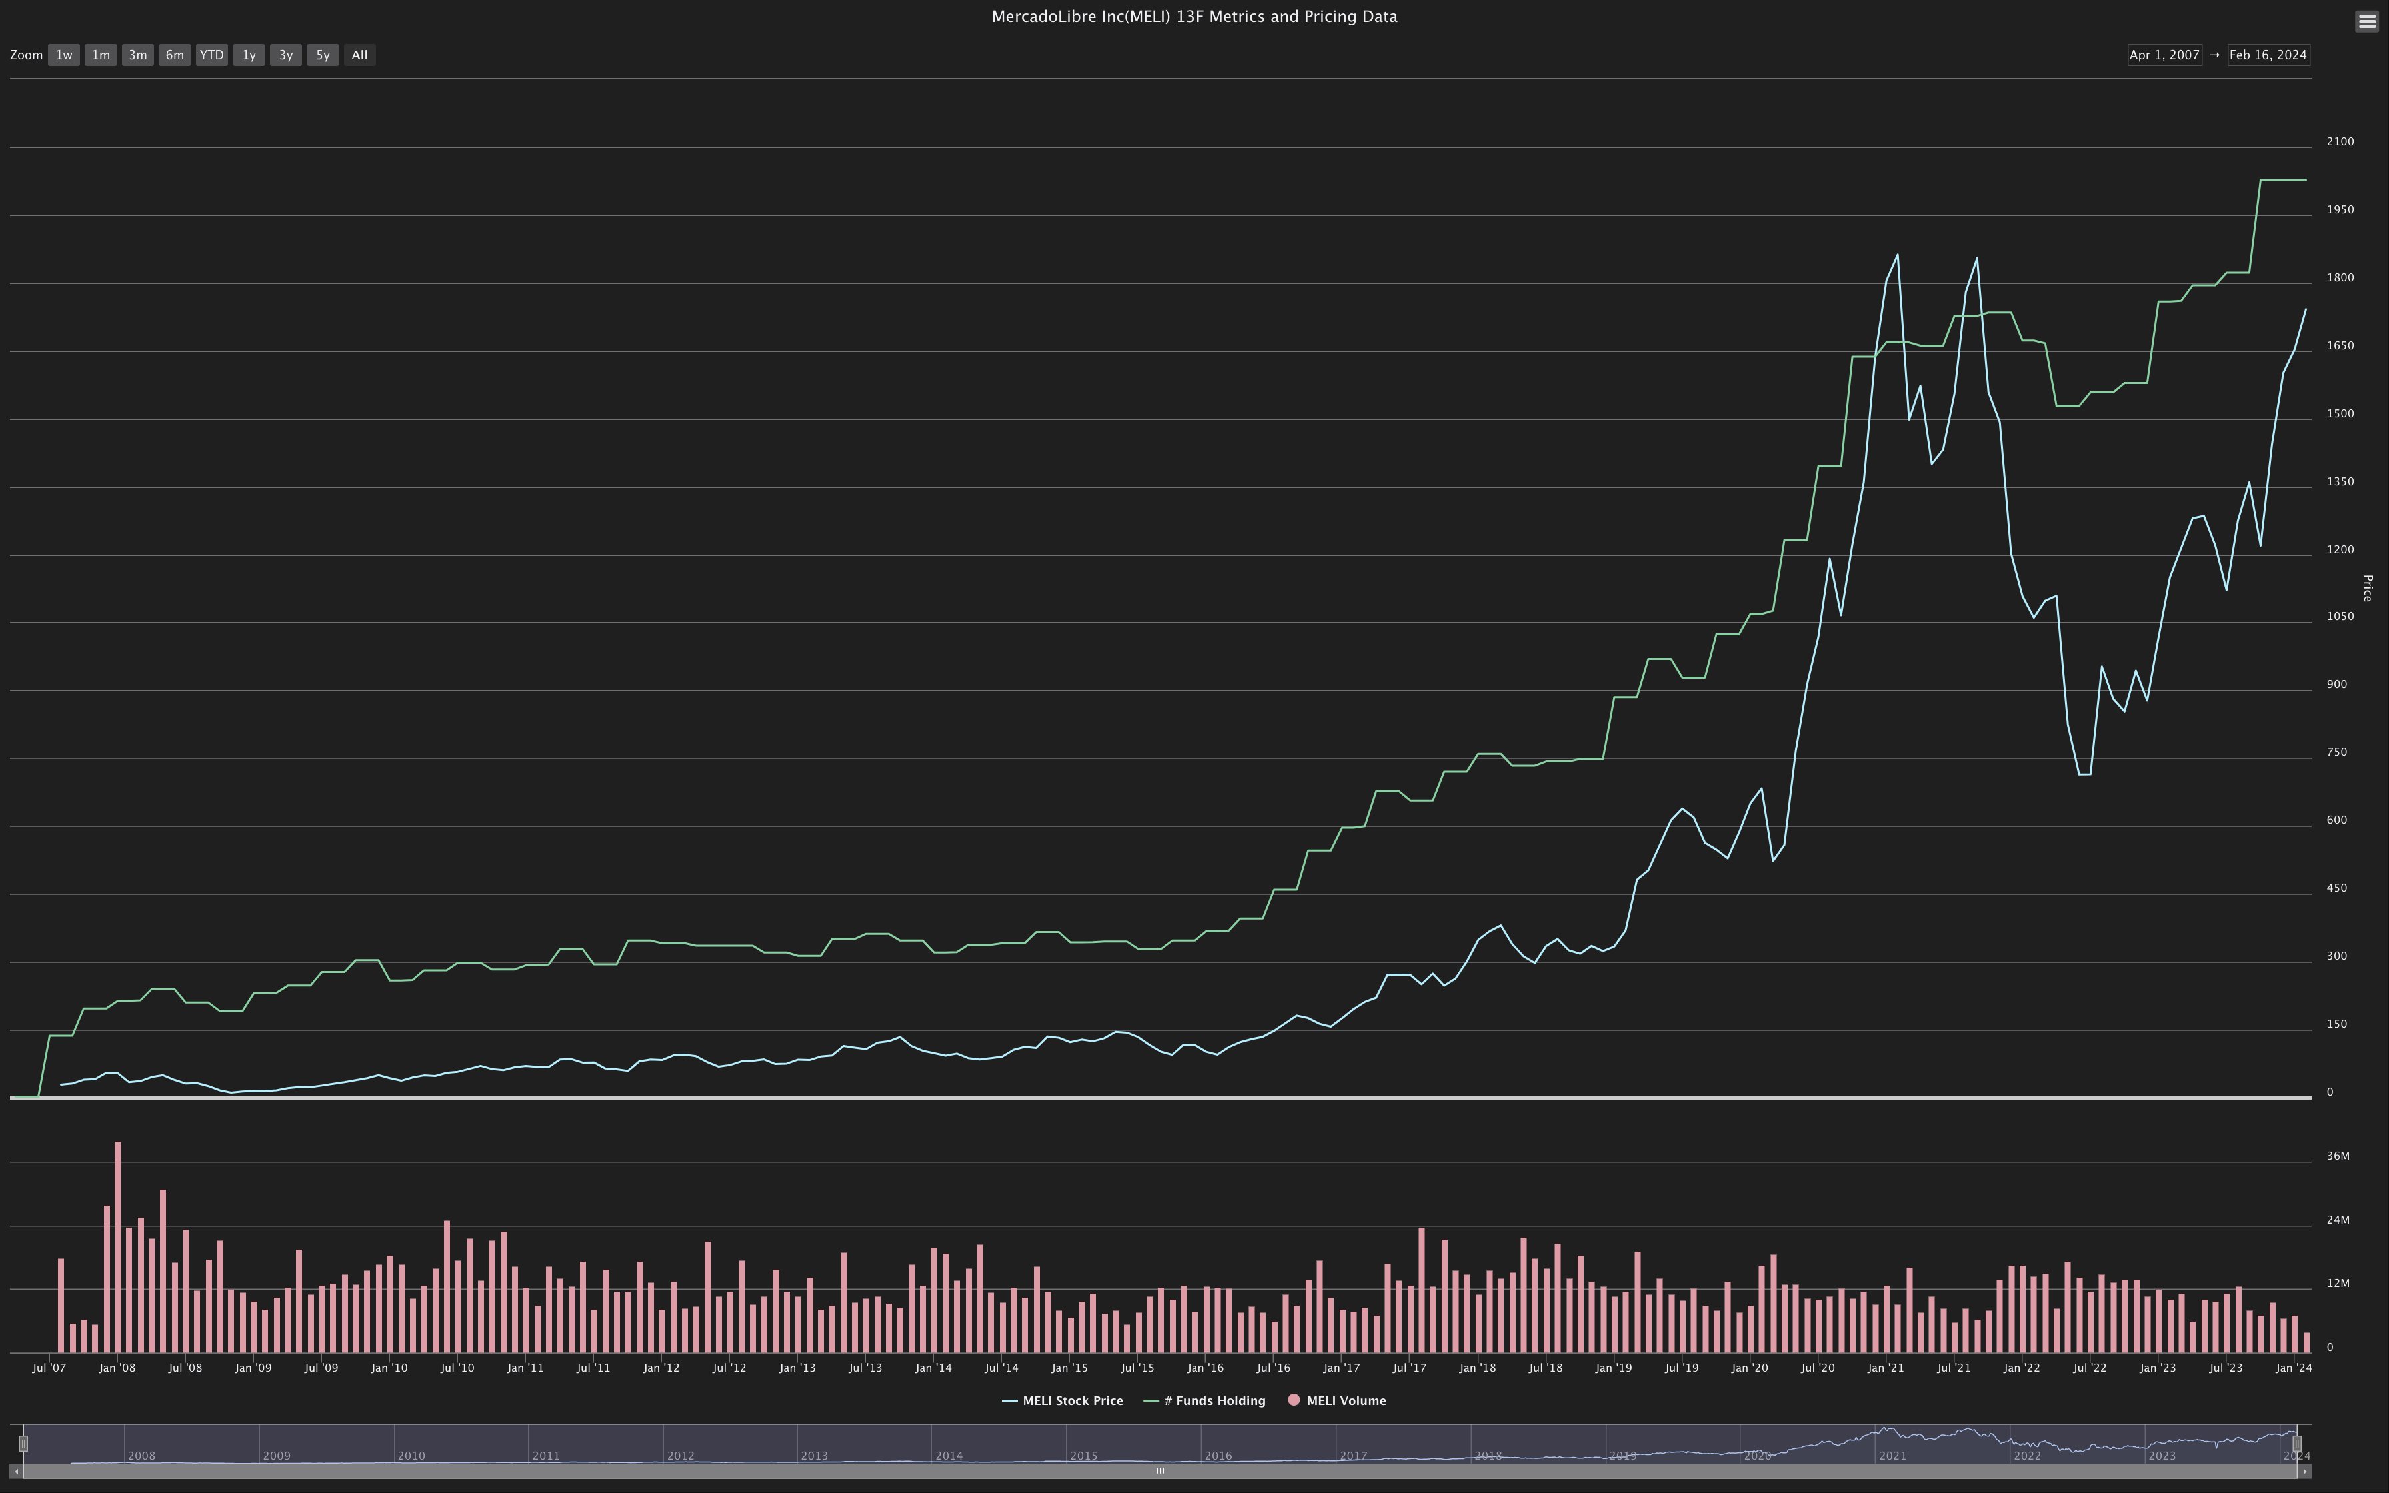The width and height of the screenshot is (2389, 1493).
Task: Click the Jul '12 x-axis label
Action: [729, 1368]
